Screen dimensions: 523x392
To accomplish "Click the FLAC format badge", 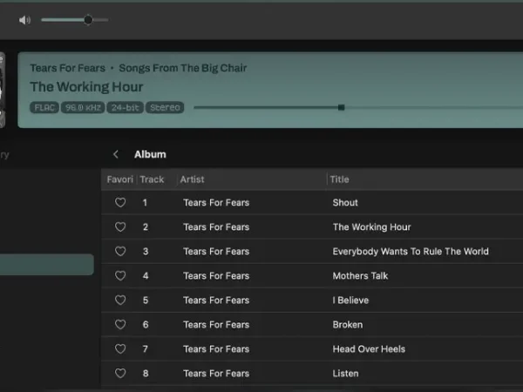I will tap(44, 107).
